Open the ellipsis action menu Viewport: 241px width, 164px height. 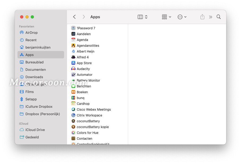182,17
